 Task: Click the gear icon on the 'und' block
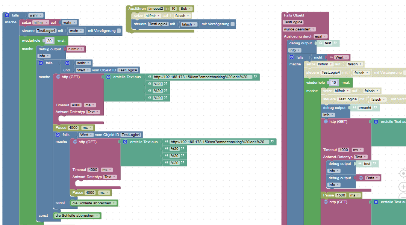pos(67,63)
